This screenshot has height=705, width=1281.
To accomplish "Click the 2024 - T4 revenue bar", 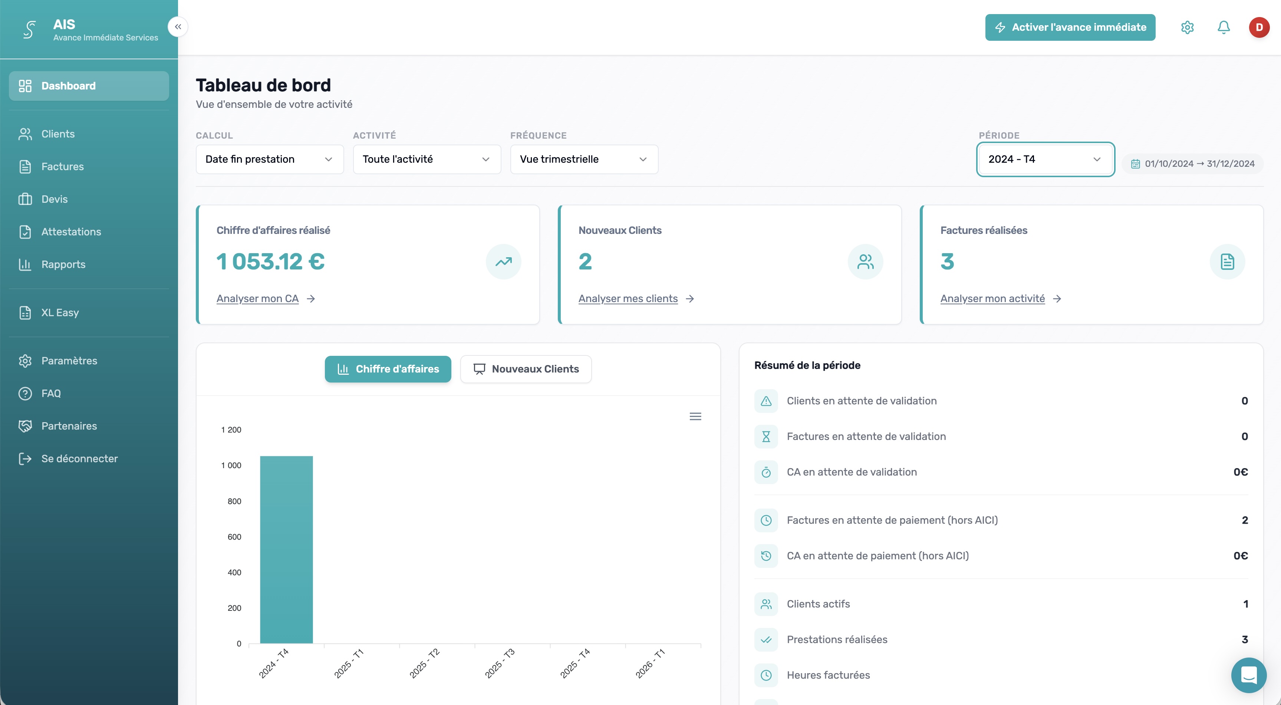I will click(x=286, y=549).
